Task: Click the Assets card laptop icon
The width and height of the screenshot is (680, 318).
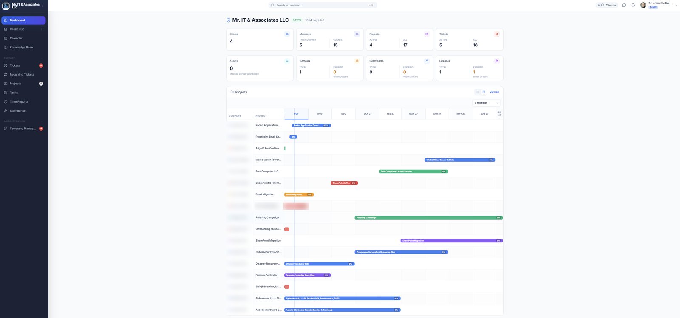Action: [x=287, y=61]
